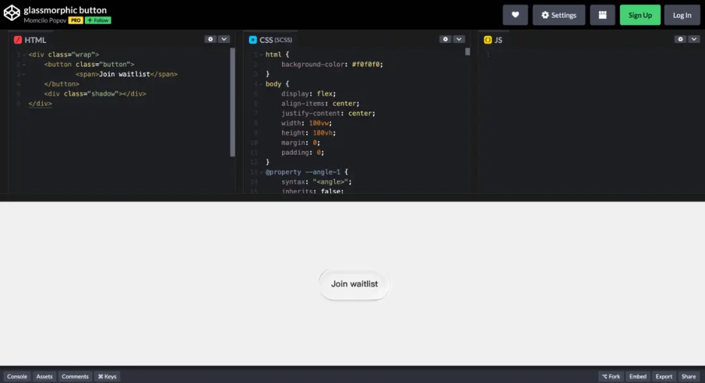Collapse the @property --angle-1 fold arrow
Image resolution: width=705 pixels, height=383 pixels.
(x=261, y=172)
